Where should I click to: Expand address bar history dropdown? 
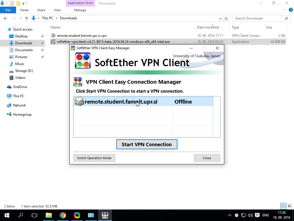click(220, 18)
